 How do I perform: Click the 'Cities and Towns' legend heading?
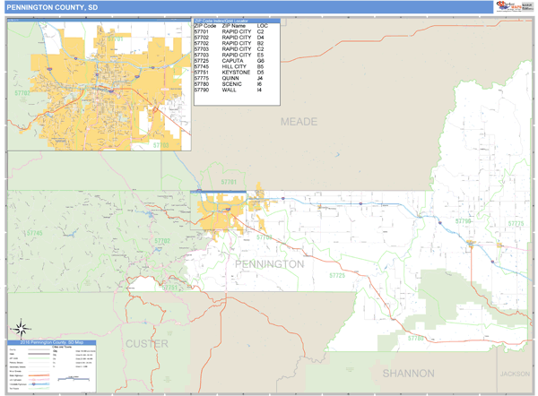click(60, 347)
